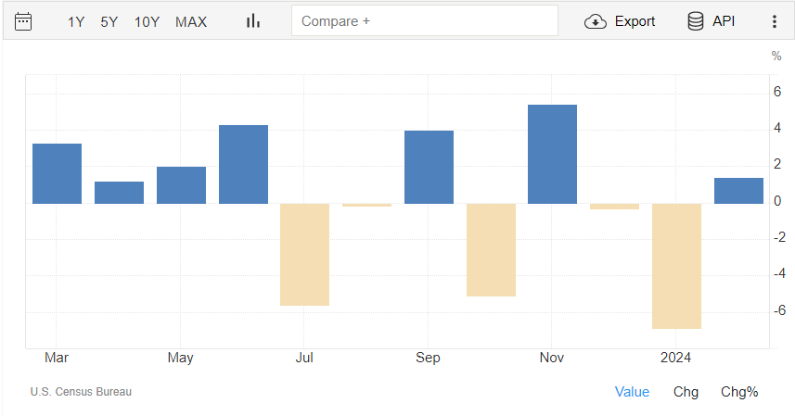Select the 5Y time range

pyautogui.click(x=109, y=21)
